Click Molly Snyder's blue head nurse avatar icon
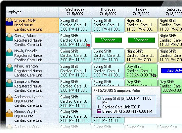182x133 pixels. click(9, 22)
